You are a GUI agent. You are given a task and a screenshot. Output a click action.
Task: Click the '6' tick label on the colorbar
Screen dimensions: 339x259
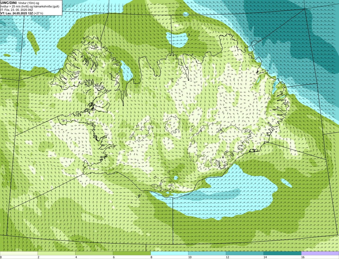tap(114, 257)
